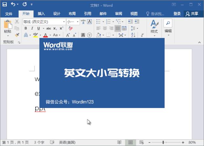The image size is (204, 146).
Task: Switch to the 布局 tab
Action: pyautogui.click(x=72, y=13)
